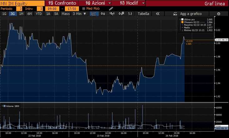This screenshot has height=138, width=229.
Task: Select the OHLC bar chart icon
Action: coord(130,14)
